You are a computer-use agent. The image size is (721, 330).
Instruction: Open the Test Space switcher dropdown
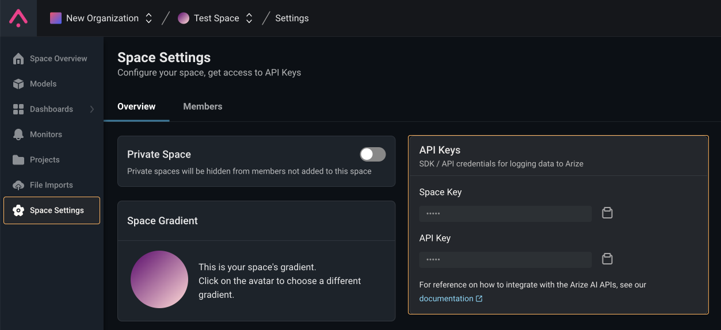click(x=249, y=18)
